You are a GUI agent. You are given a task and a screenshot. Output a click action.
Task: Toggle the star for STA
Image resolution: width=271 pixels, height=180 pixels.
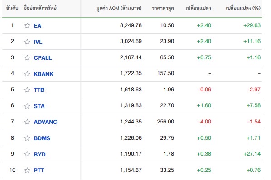pyautogui.click(x=27, y=106)
